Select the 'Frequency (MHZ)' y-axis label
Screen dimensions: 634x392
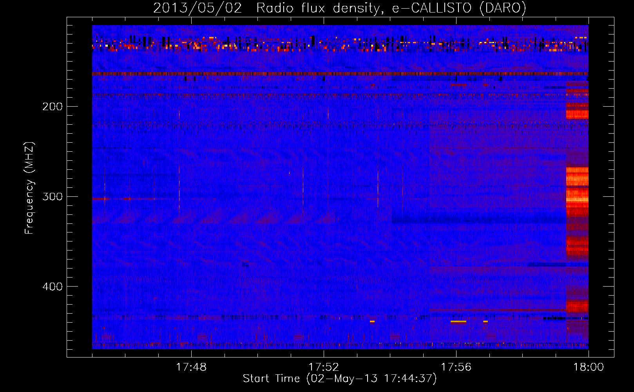pyautogui.click(x=29, y=188)
